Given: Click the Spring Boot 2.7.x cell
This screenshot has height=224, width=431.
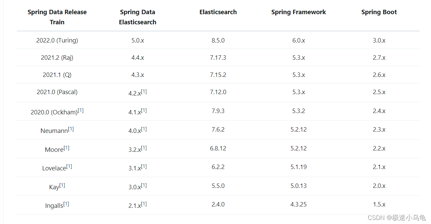Looking at the screenshot, I should pyautogui.click(x=379, y=58).
